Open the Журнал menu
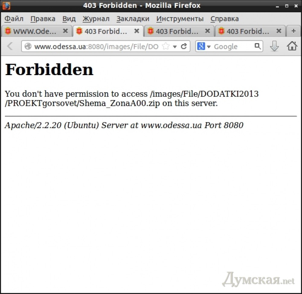 pos(96,19)
